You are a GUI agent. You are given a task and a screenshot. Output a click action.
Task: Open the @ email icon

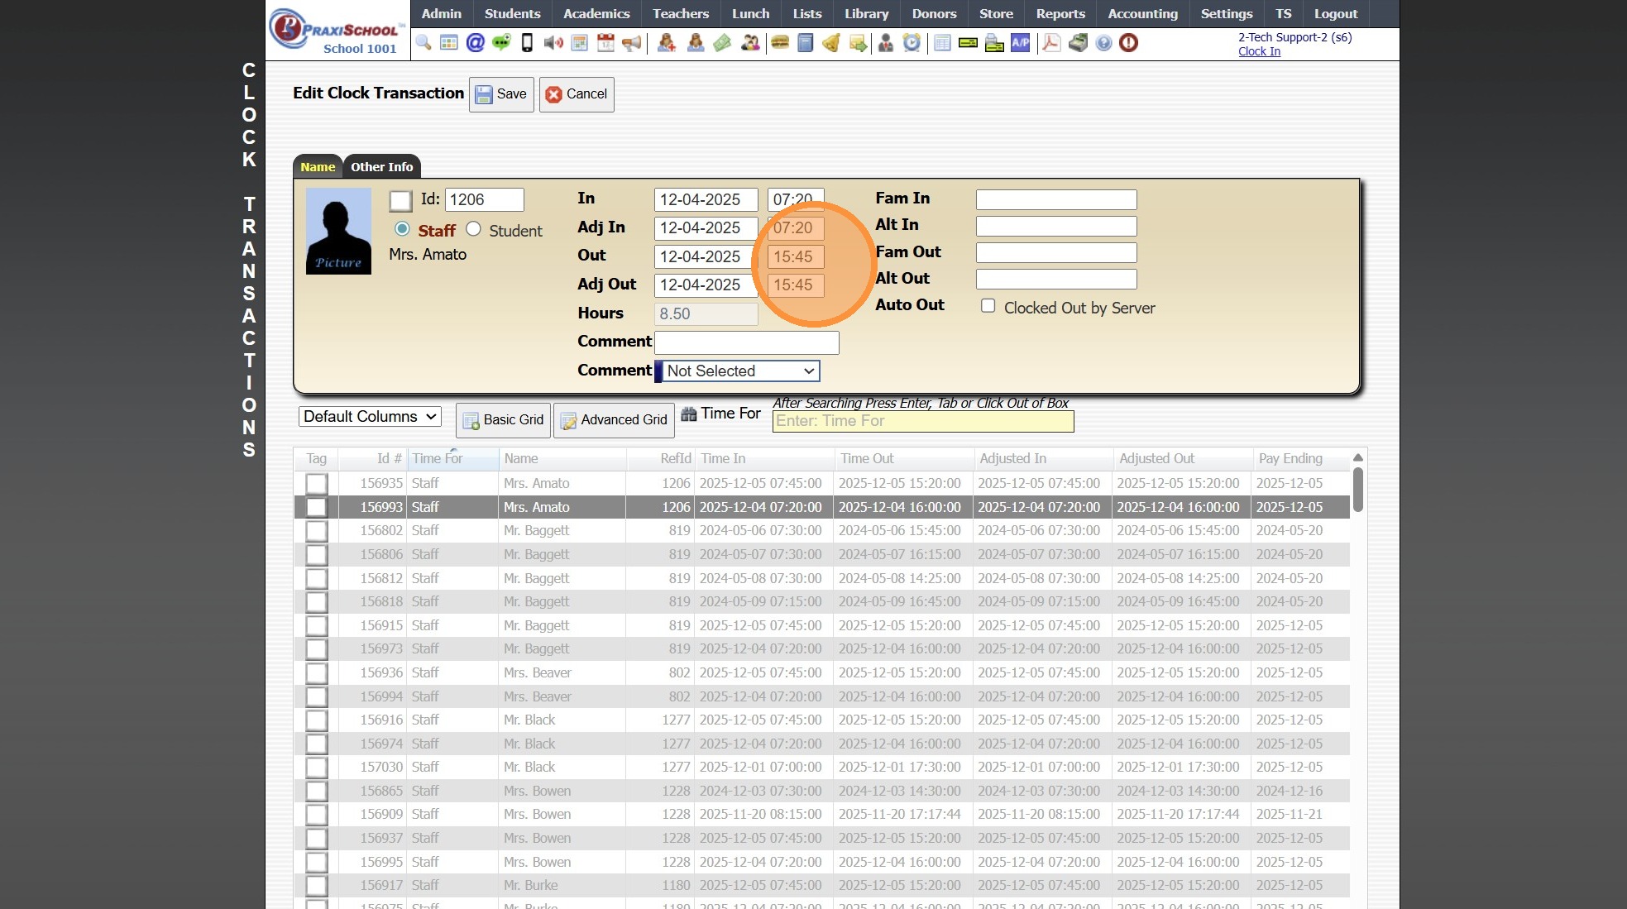click(475, 42)
